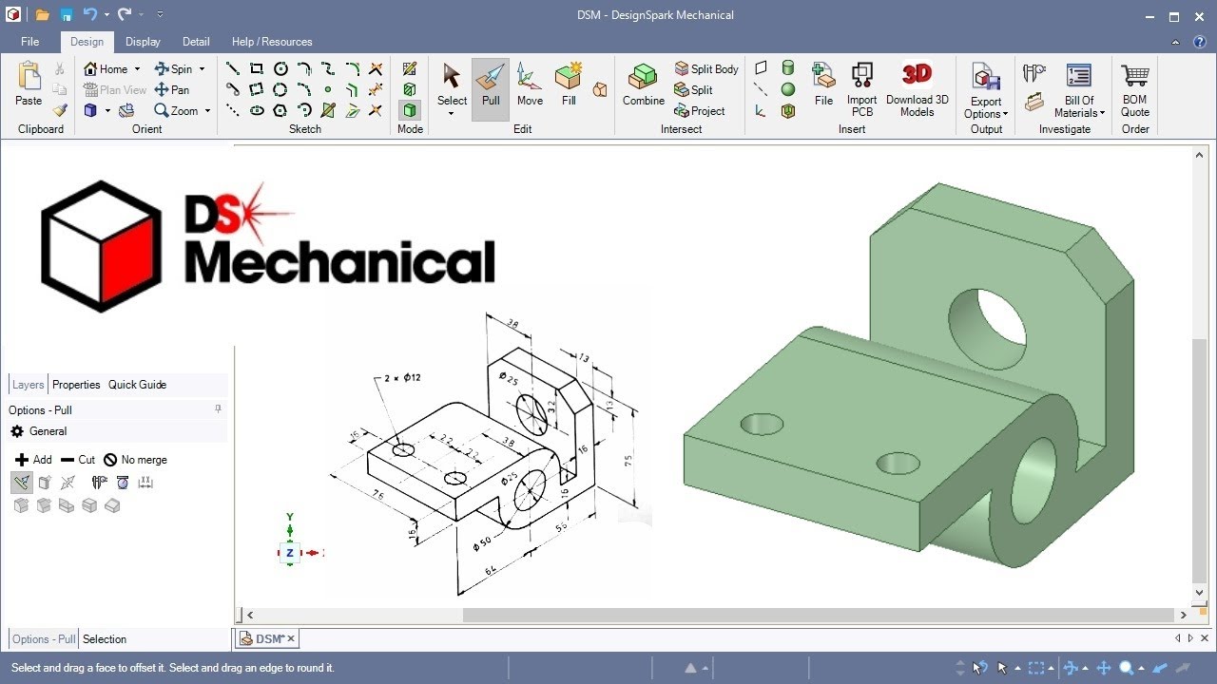Click the General gear icon
This screenshot has width=1217, height=684.
[17, 431]
